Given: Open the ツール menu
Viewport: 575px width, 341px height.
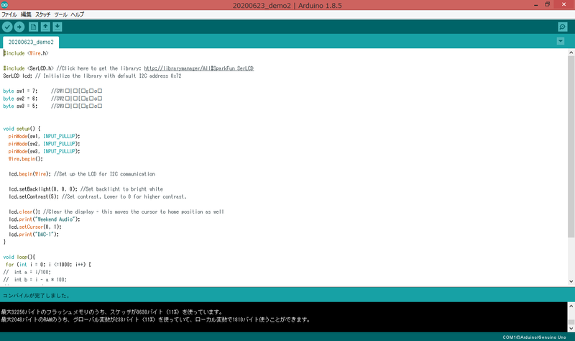Looking at the screenshot, I should [61, 14].
